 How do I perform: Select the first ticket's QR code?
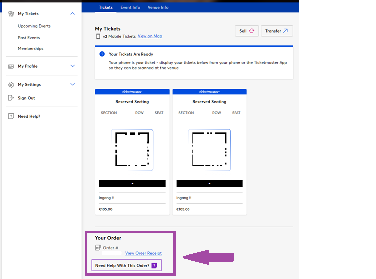[x=132, y=149]
